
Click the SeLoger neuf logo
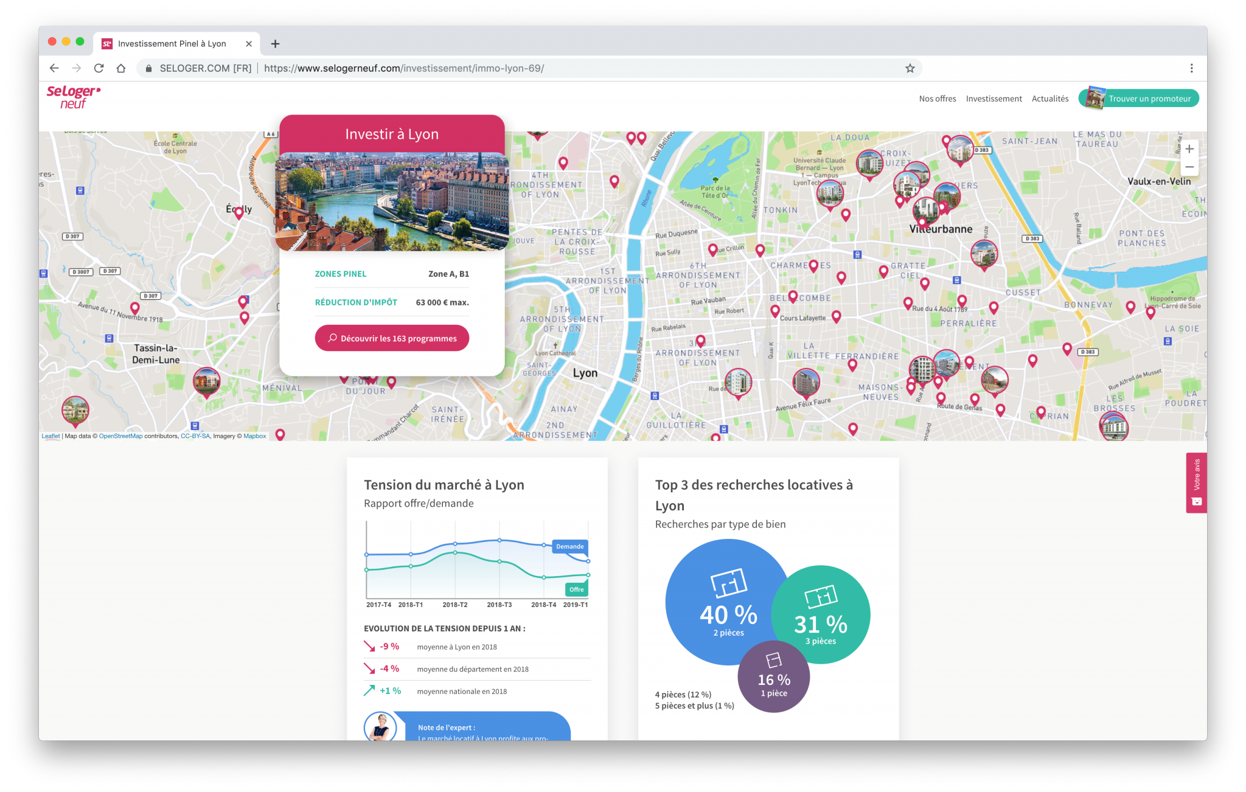pos(73,97)
